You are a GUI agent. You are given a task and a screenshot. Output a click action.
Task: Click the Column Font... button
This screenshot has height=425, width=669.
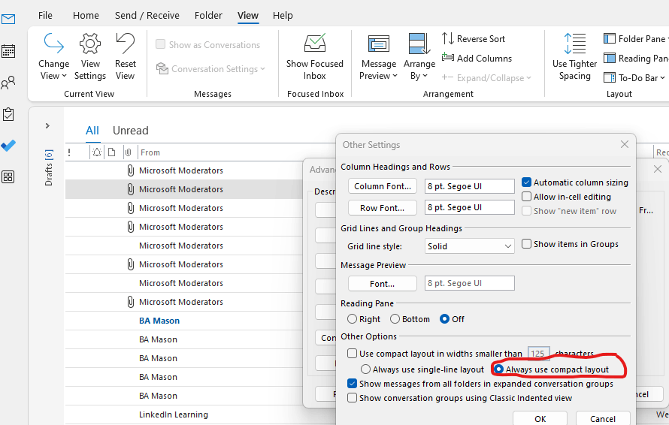tap(383, 186)
